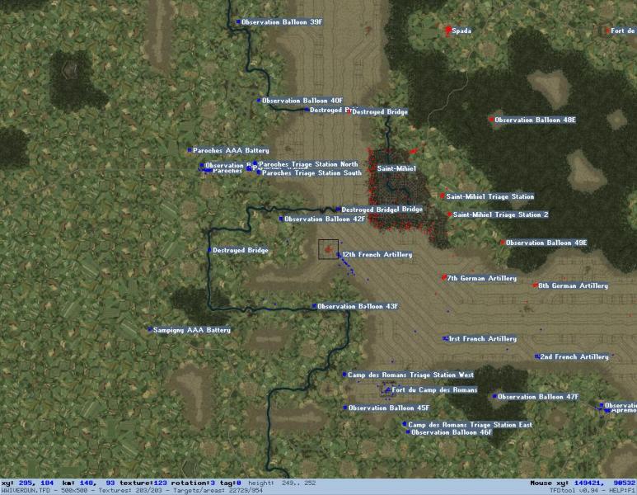Click the 1rst French Artillery label
Screen dimensions: 637x495
click(x=483, y=339)
